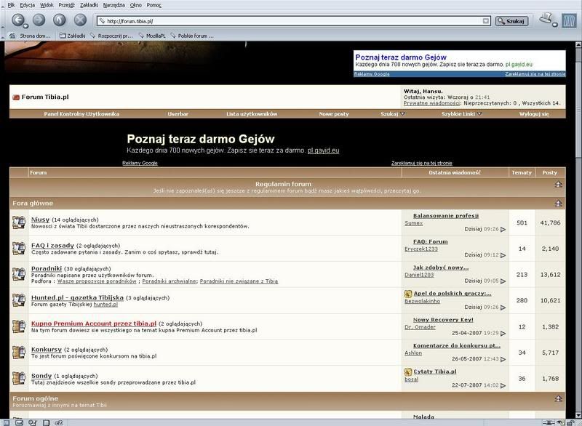Open the Okno menu
Screen dimensions: 582x426
tap(136, 5)
